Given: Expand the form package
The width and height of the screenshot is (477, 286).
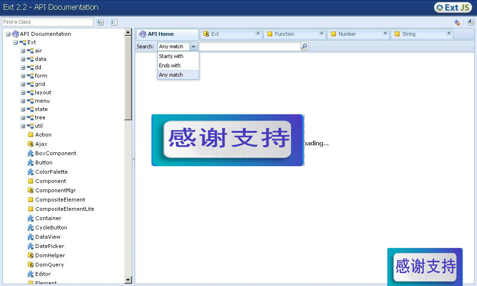Looking at the screenshot, I should click(23, 76).
